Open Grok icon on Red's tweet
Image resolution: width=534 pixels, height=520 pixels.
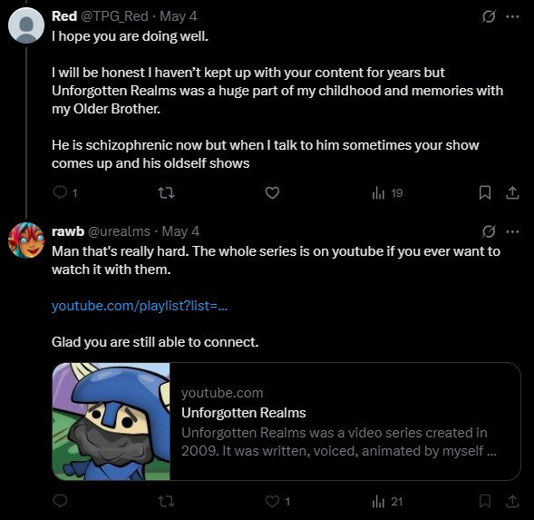point(489,16)
